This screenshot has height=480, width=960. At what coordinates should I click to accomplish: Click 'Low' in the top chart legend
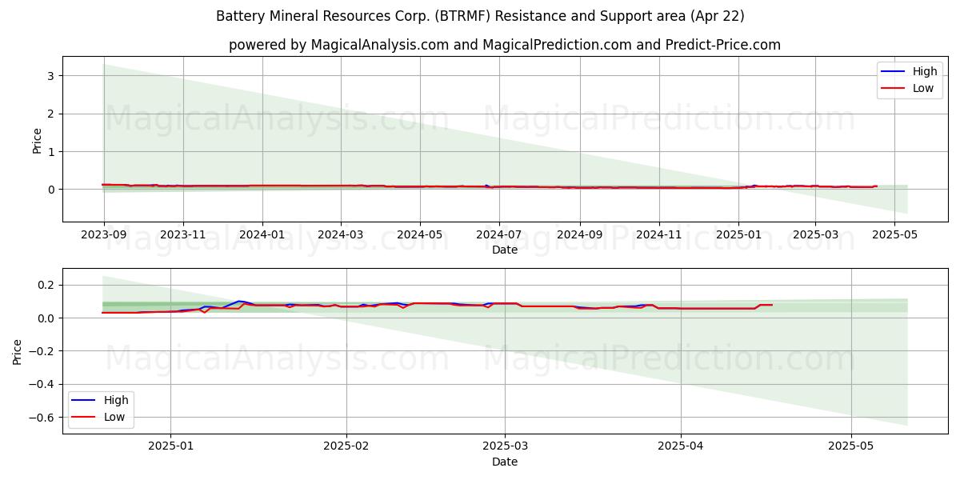point(923,88)
